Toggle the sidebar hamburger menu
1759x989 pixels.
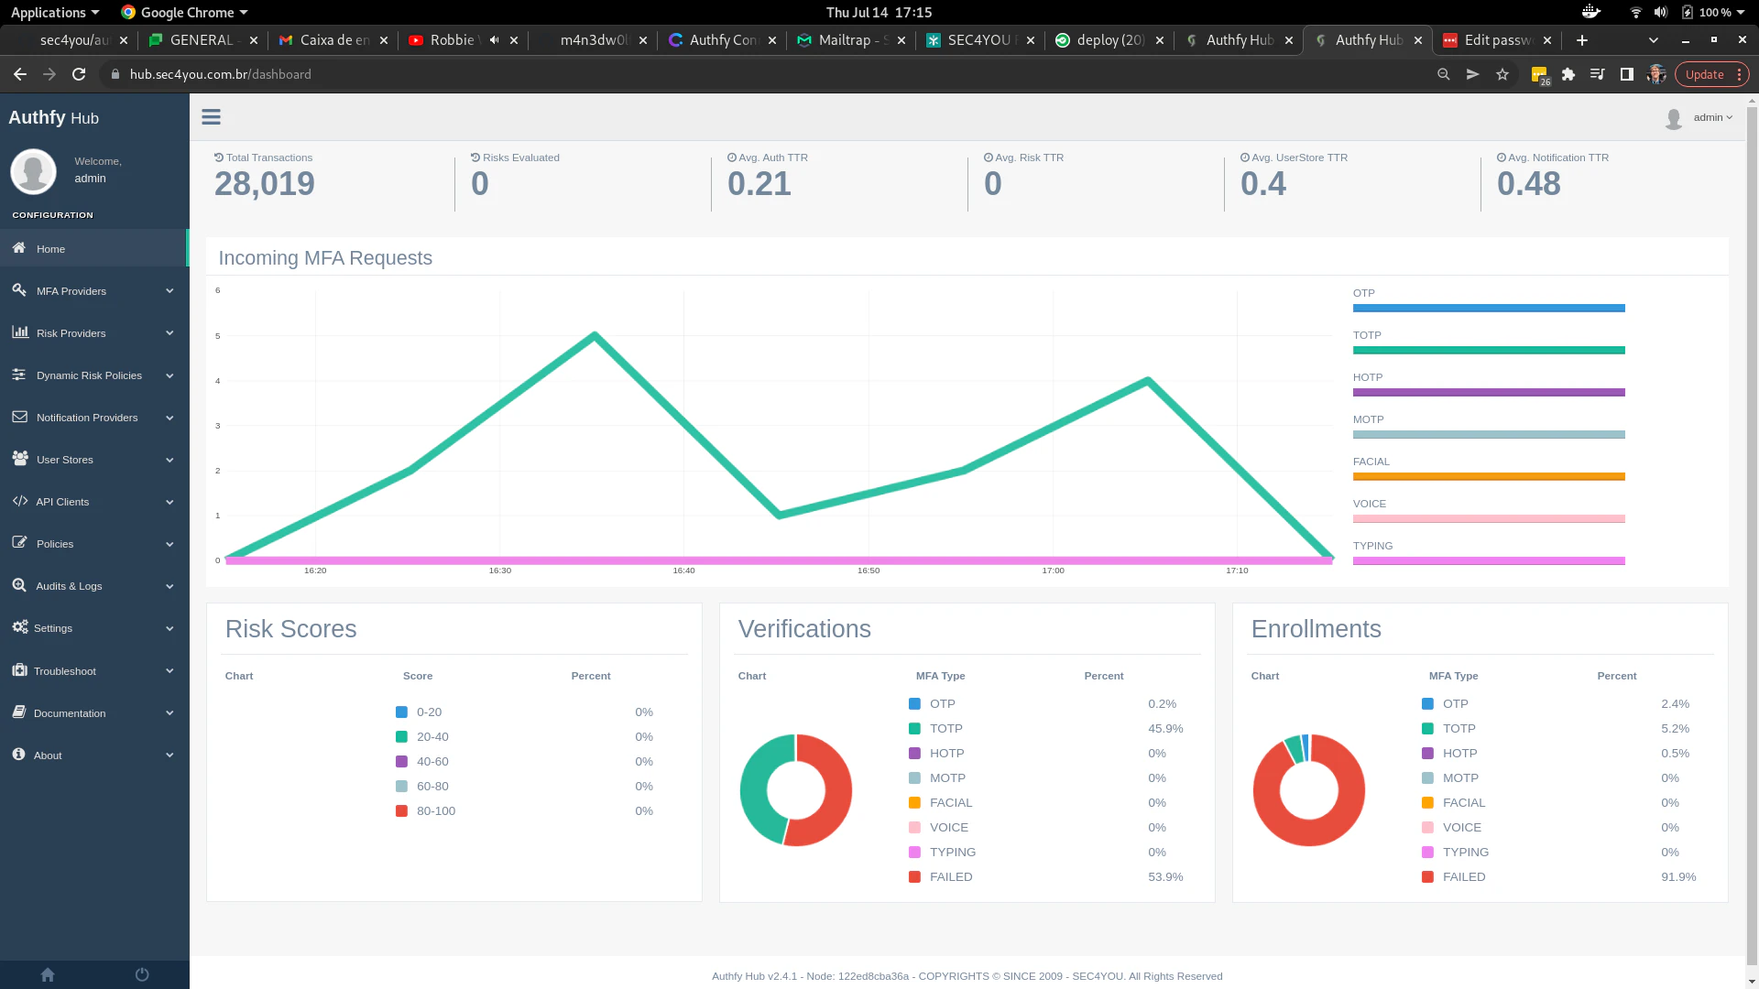click(x=211, y=116)
